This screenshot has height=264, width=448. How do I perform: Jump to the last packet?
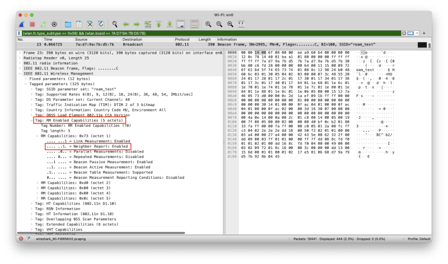coord(170,24)
